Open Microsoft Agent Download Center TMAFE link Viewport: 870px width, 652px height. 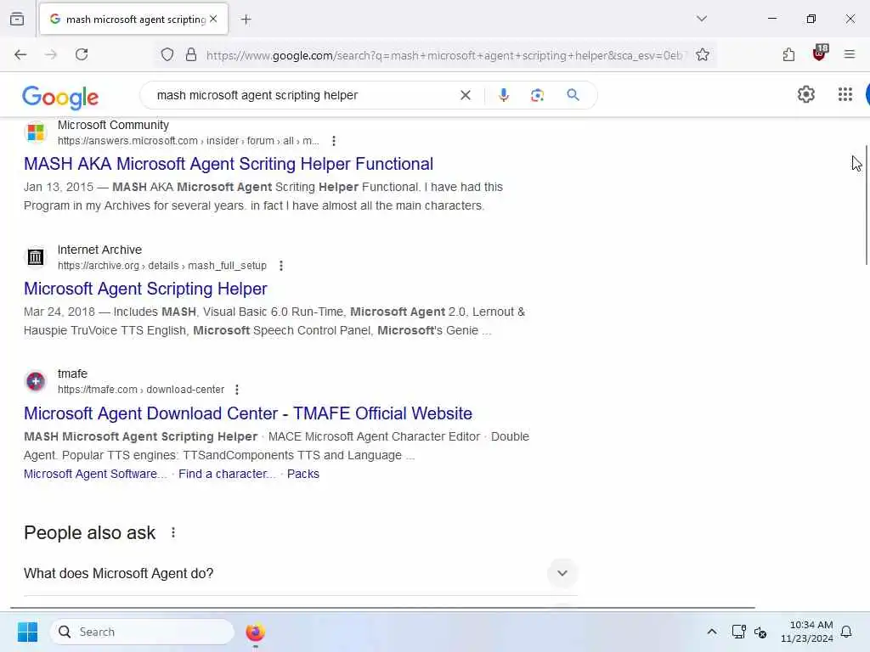point(248,413)
